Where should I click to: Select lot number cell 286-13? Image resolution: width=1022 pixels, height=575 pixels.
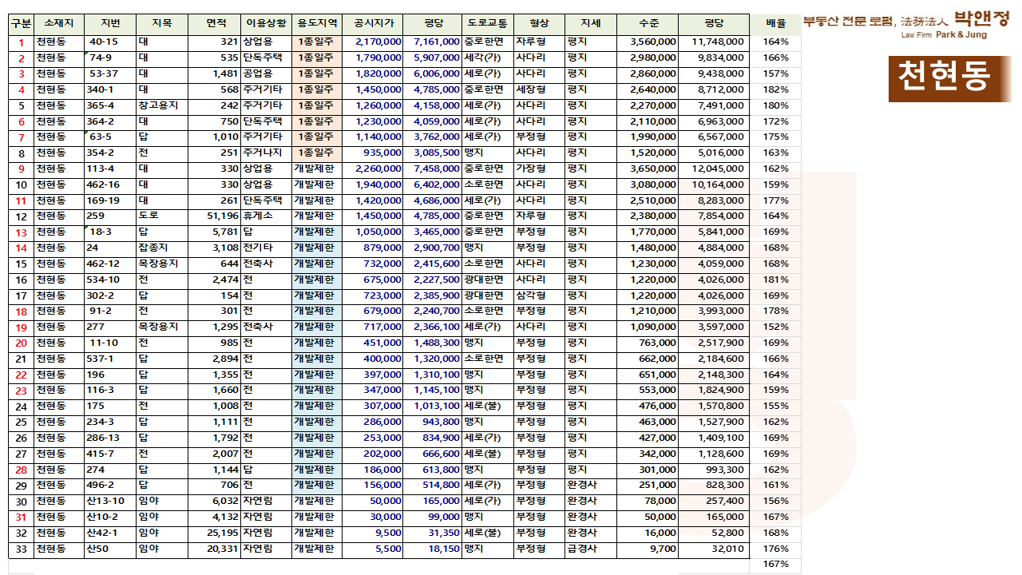(110, 438)
